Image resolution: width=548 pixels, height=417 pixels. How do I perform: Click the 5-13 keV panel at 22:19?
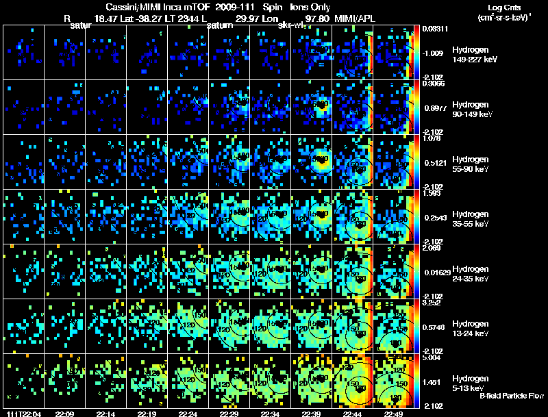(147, 381)
